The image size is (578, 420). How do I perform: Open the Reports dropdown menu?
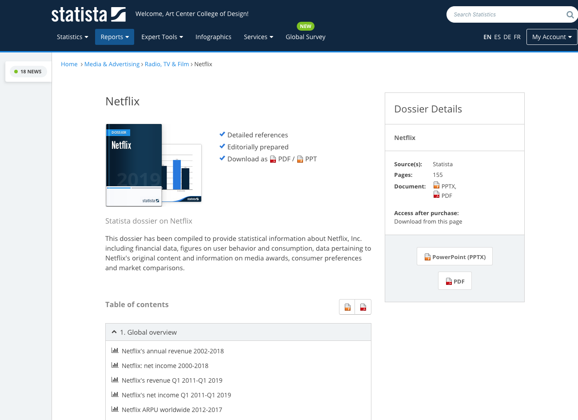[x=115, y=37]
